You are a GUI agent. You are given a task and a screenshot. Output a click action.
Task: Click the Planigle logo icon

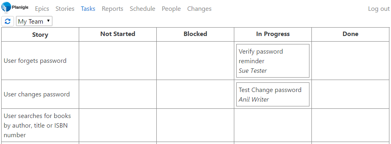(x=6, y=7)
